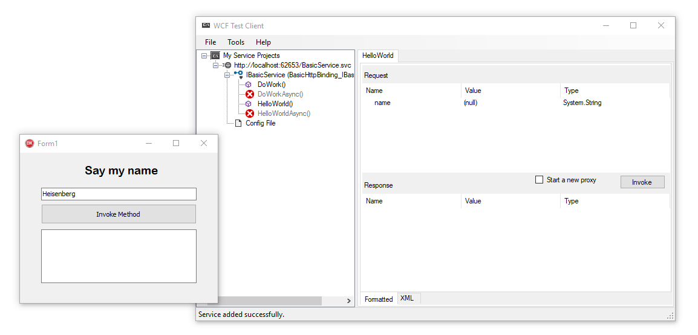Click the resize grip in the status bar
Image resolution: width=698 pixels, height=335 pixels.
coord(671,316)
